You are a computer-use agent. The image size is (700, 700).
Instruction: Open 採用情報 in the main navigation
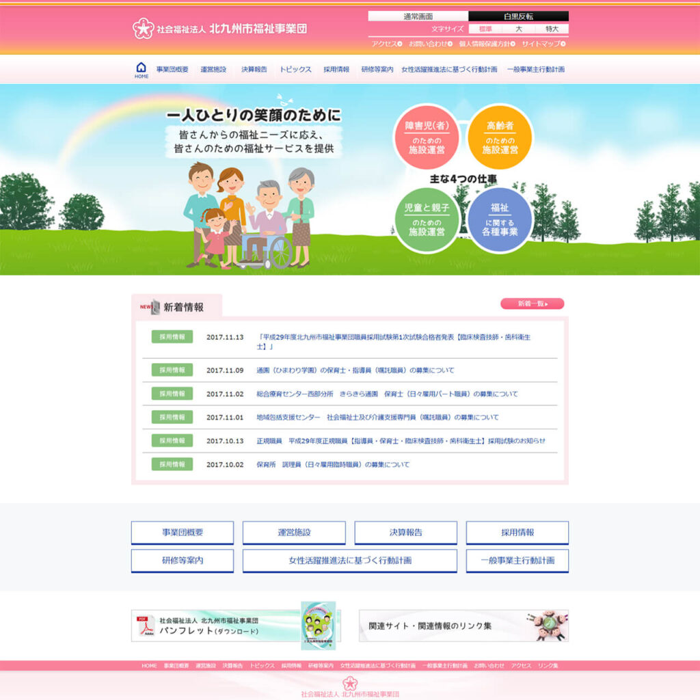[x=336, y=69]
